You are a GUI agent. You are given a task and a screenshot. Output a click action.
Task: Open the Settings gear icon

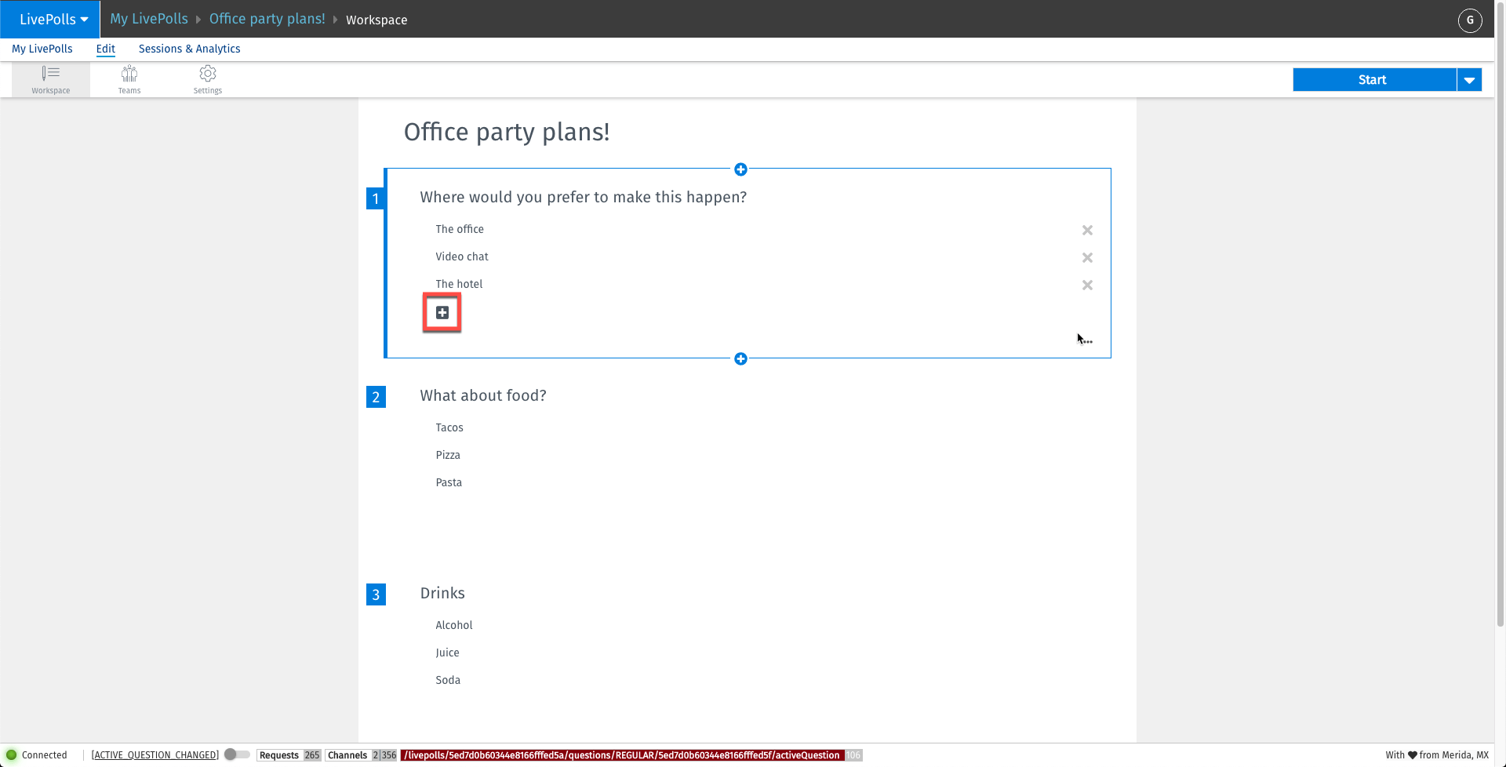click(x=208, y=79)
